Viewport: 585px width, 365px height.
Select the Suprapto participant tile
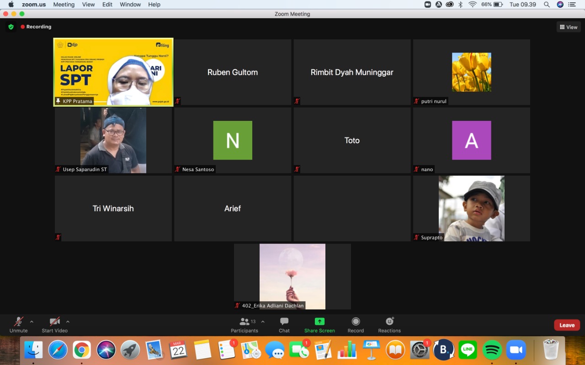click(471, 209)
